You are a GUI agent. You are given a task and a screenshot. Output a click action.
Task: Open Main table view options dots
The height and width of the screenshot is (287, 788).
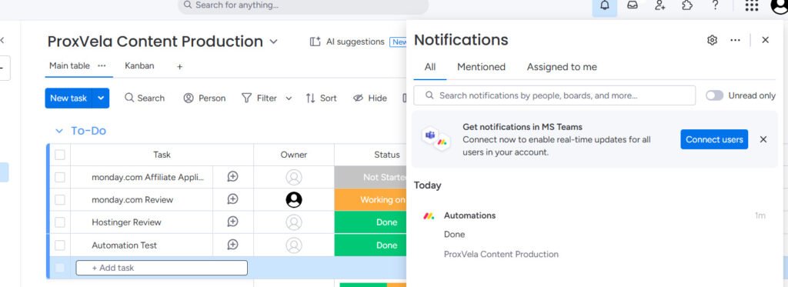(x=102, y=66)
